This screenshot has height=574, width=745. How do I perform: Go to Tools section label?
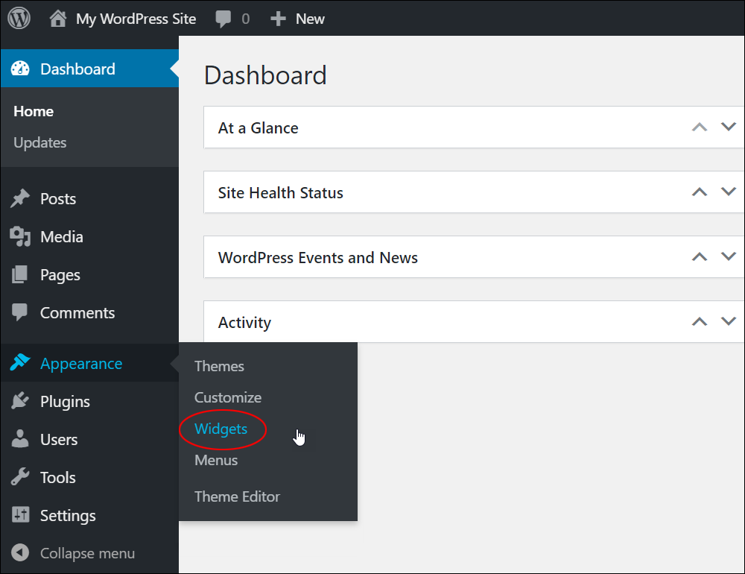pyautogui.click(x=58, y=477)
